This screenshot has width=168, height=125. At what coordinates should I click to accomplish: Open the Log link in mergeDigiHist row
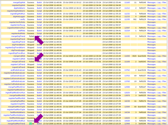pos(159,2)
